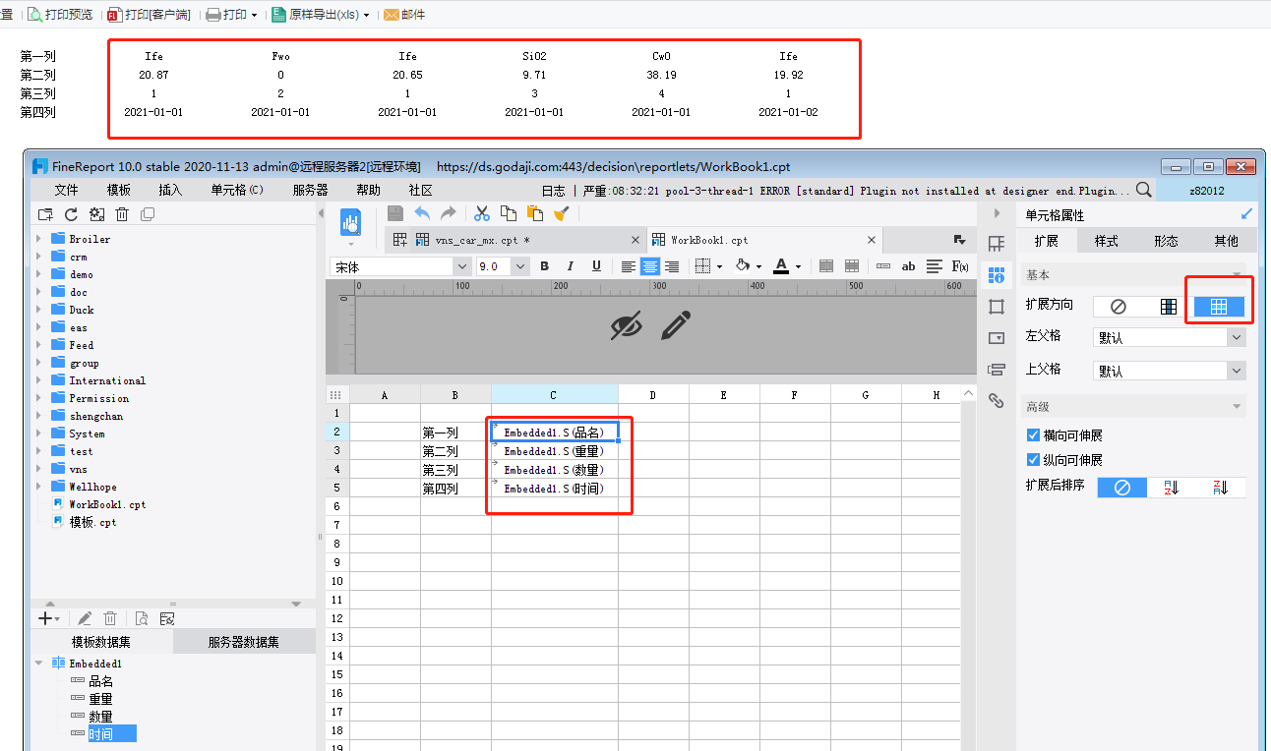Open the 服务器 menu
Image resolution: width=1271 pixels, height=751 pixels.
[310, 191]
